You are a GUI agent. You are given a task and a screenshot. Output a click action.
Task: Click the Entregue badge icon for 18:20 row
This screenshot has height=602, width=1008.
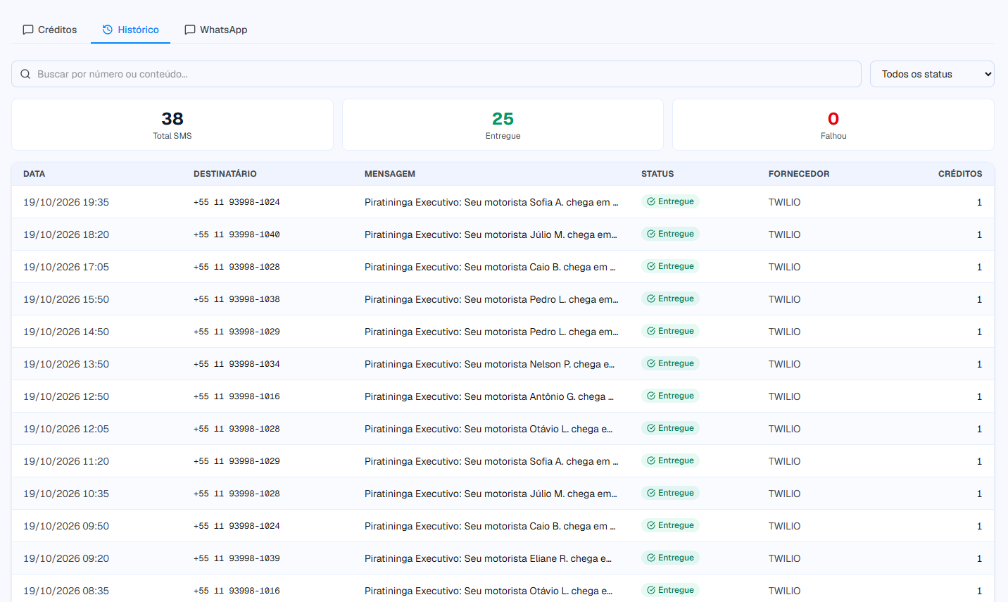(651, 234)
